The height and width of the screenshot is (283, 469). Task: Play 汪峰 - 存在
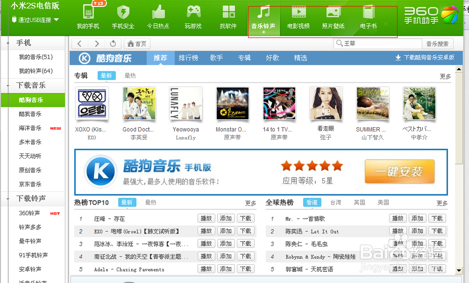[x=206, y=218]
